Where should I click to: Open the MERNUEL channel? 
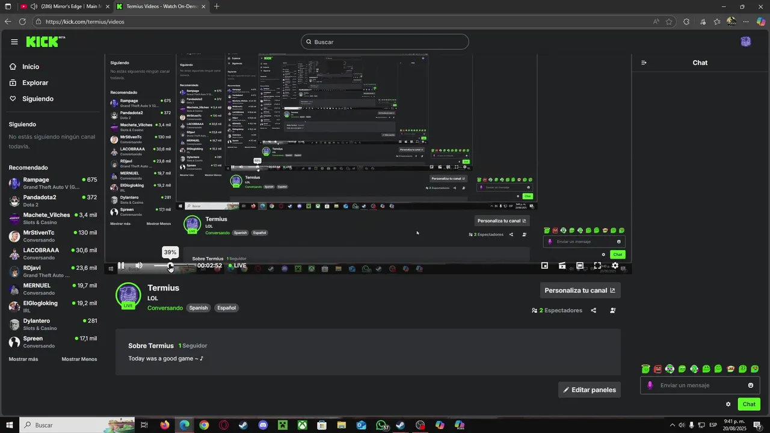53,289
